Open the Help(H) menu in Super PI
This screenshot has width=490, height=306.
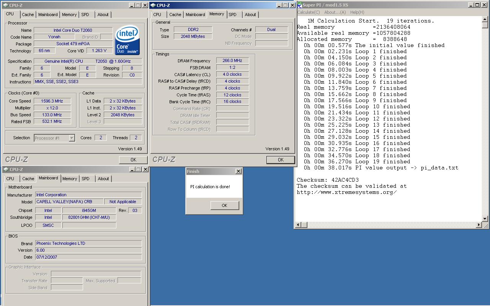point(357,12)
